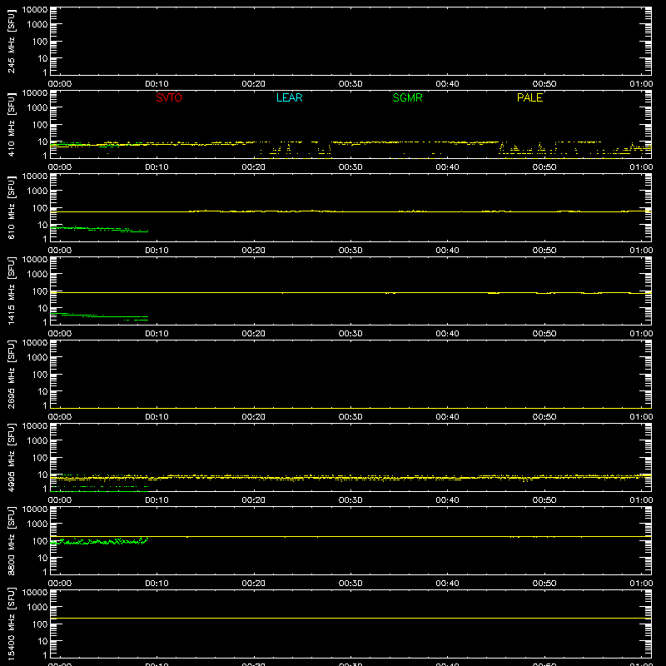Viewport: 666px width, 666px height.
Task: Click 00:00 time label under 8800 MHz panel
Action: 60,584
